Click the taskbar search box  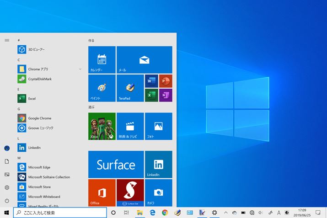(59, 213)
